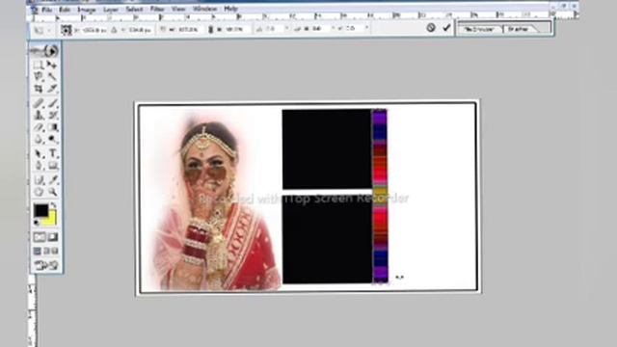Click the vertical skew field
The width and height of the screenshot is (617, 347).
(355, 29)
